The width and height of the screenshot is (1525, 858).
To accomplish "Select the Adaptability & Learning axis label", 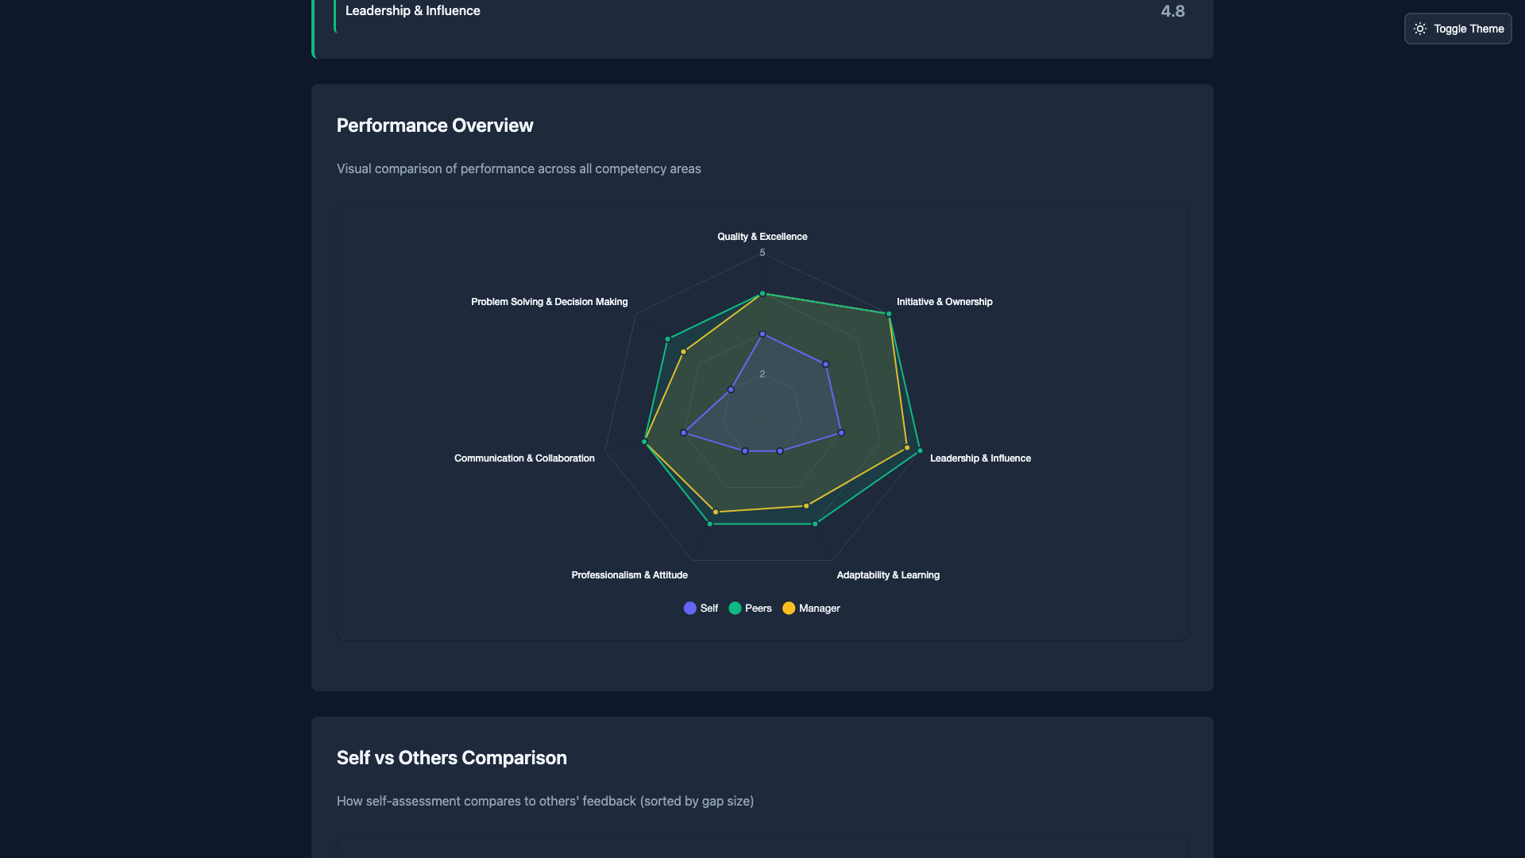I will pos(887,574).
